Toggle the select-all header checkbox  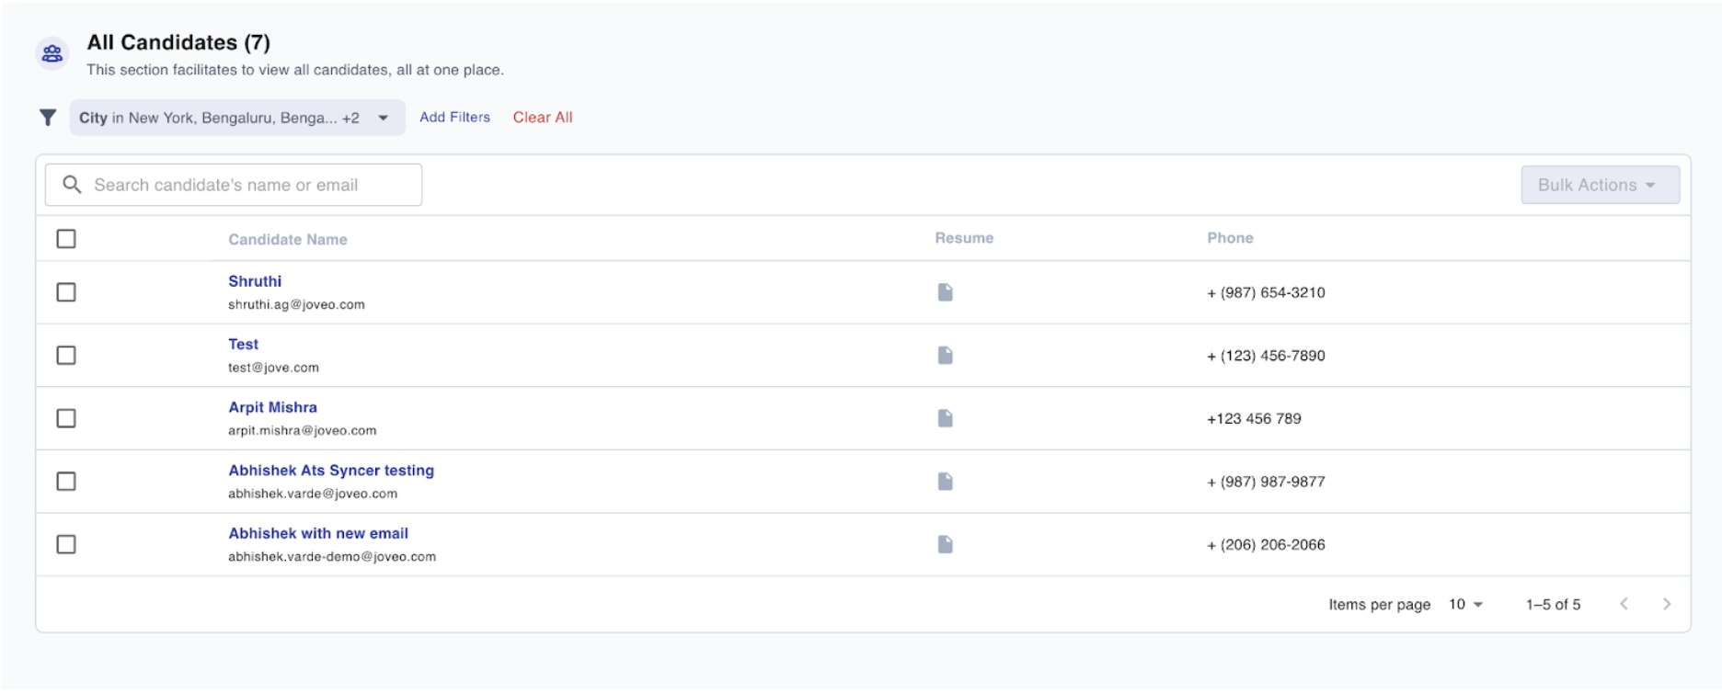click(66, 239)
